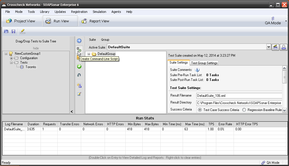Image resolution: width=289 pixels, height=166 pixels.
Task: Expand the Configuration tree node
Action: pyautogui.click(x=11, y=58)
